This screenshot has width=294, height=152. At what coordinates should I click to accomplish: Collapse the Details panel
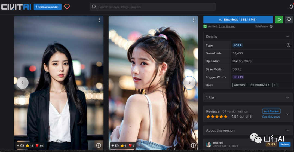point(287,37)
